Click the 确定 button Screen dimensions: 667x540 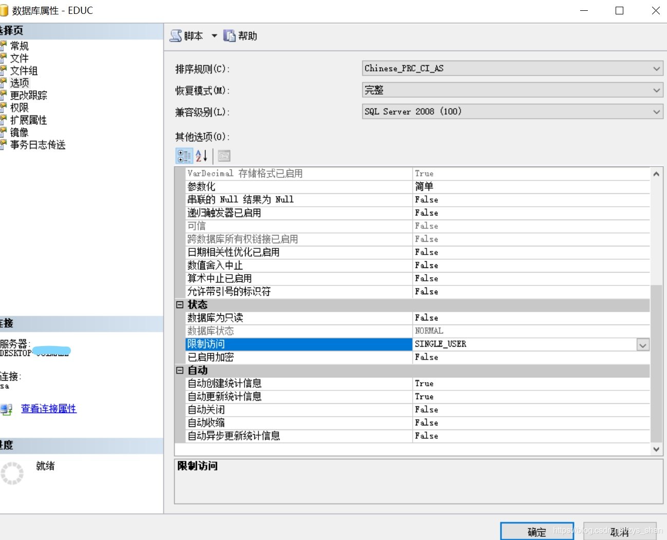537,532
